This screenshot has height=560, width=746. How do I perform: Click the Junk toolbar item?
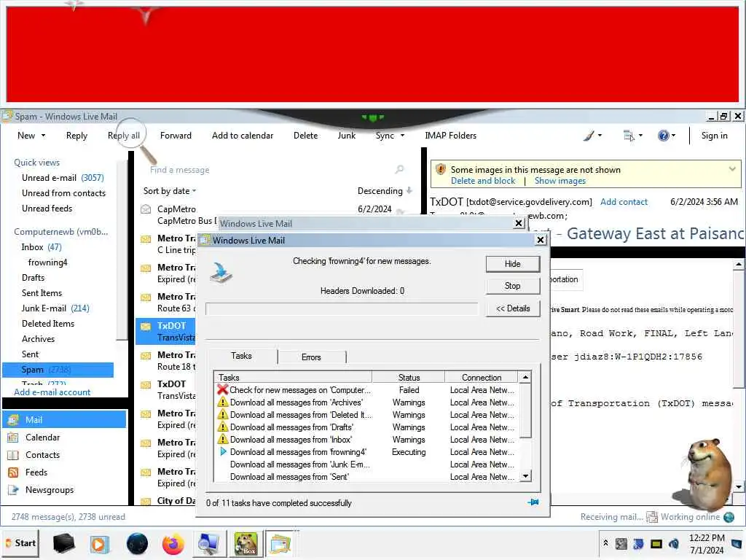point(346,136)
